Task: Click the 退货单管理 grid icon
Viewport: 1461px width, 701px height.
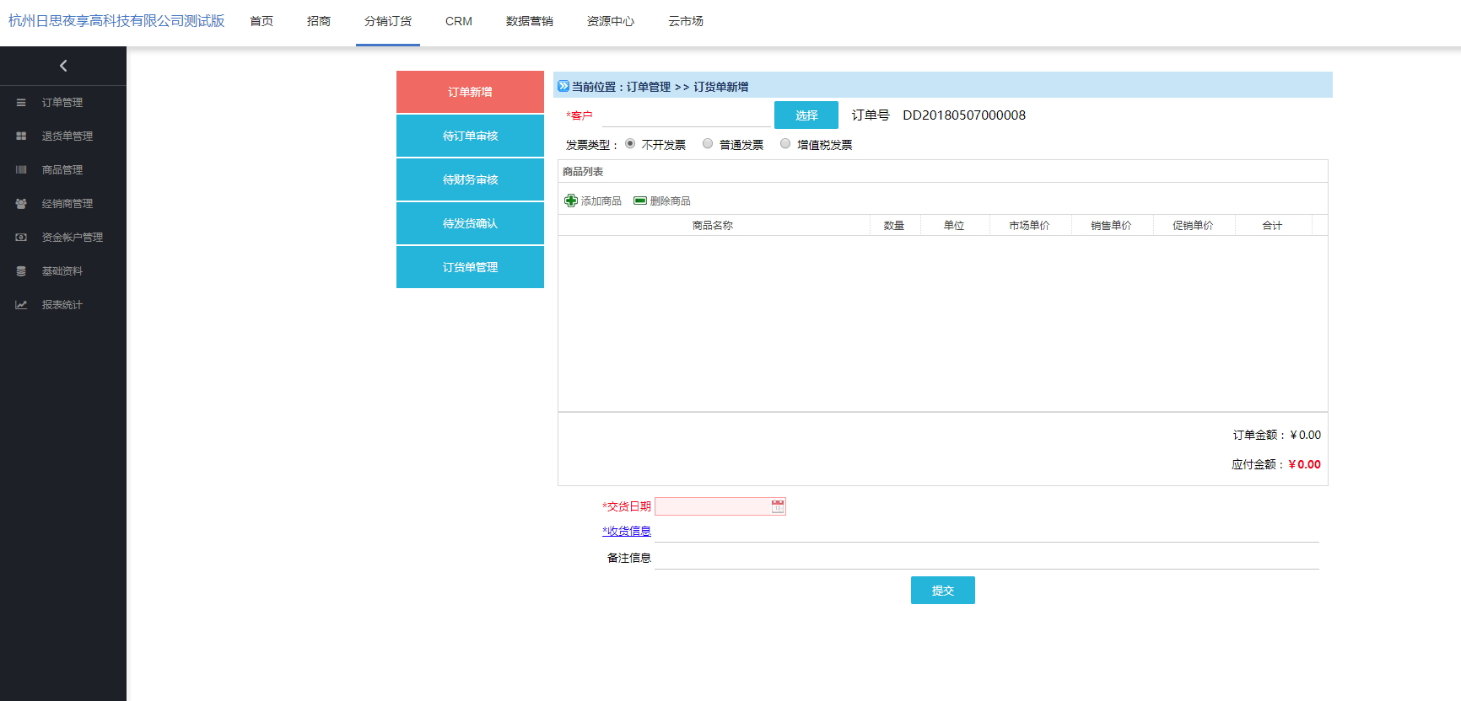Action: pyautogui.click(x=21, y=136)
